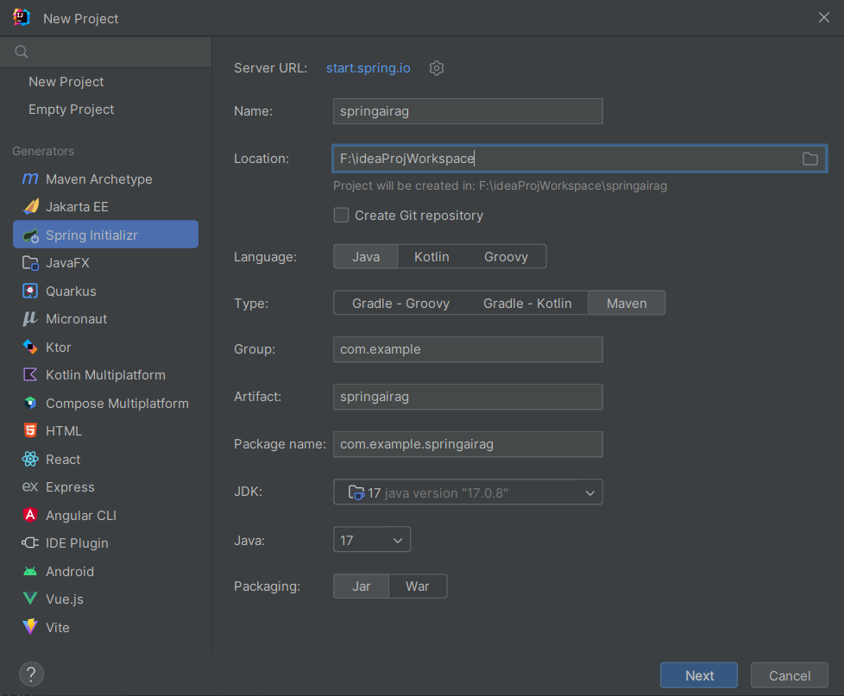Select Empty Project in the sidebar
844x696 pixels.
pos(71,110)
